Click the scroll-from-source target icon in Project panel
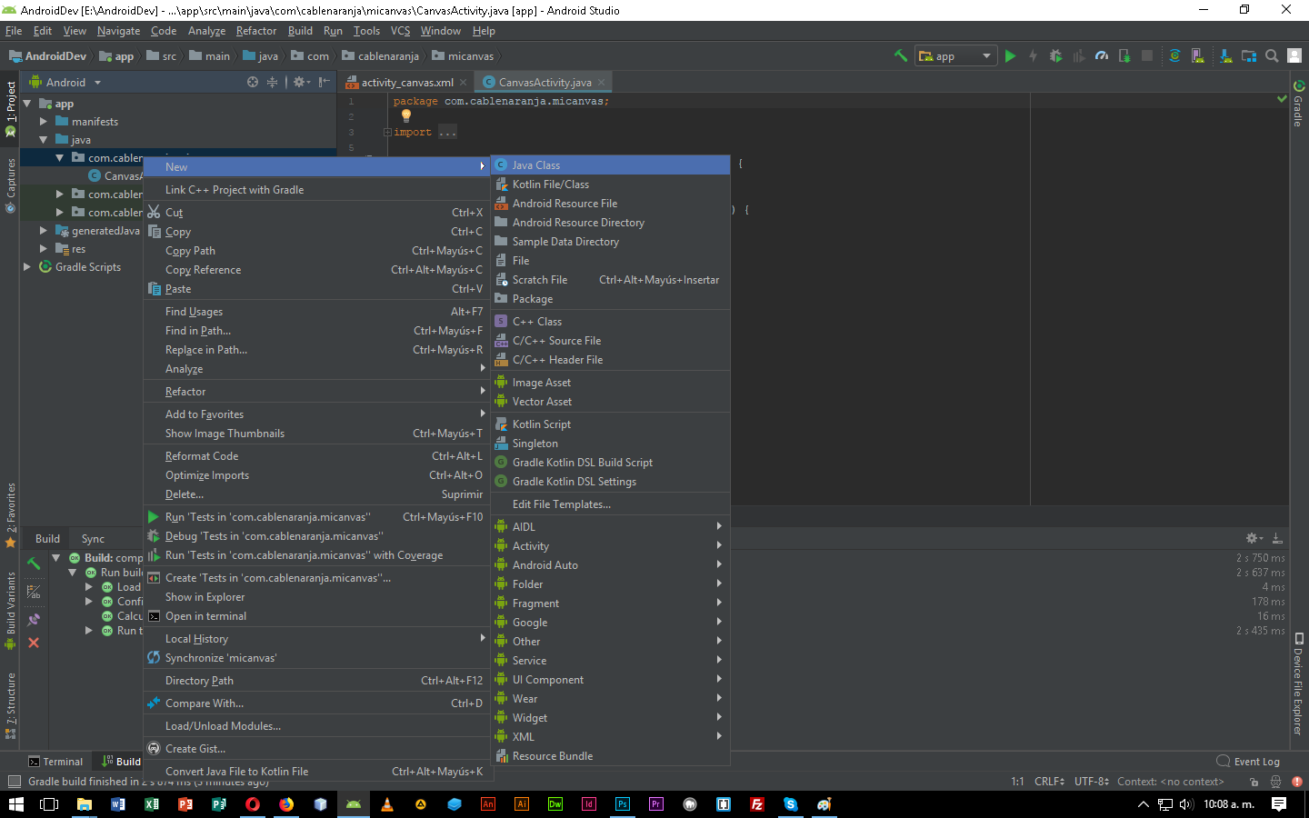Image resolution: width=1309 pixels, height=818 pixels. click(253, 82)
